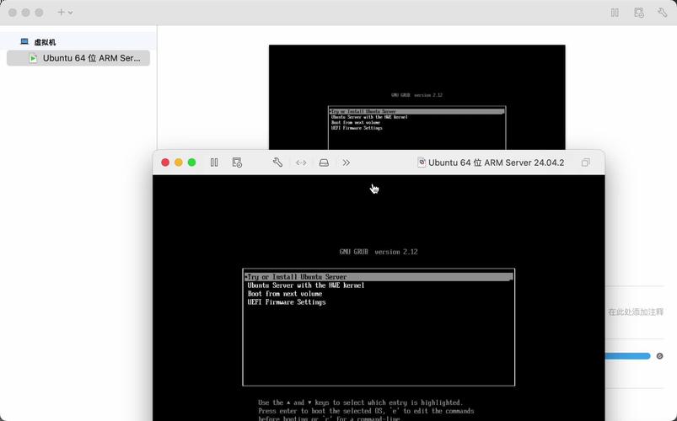Viewport: 677px width, 421px height.
Task: Click the running VM icon beside Ubuntu entry
Action: [x=33, y=58]
